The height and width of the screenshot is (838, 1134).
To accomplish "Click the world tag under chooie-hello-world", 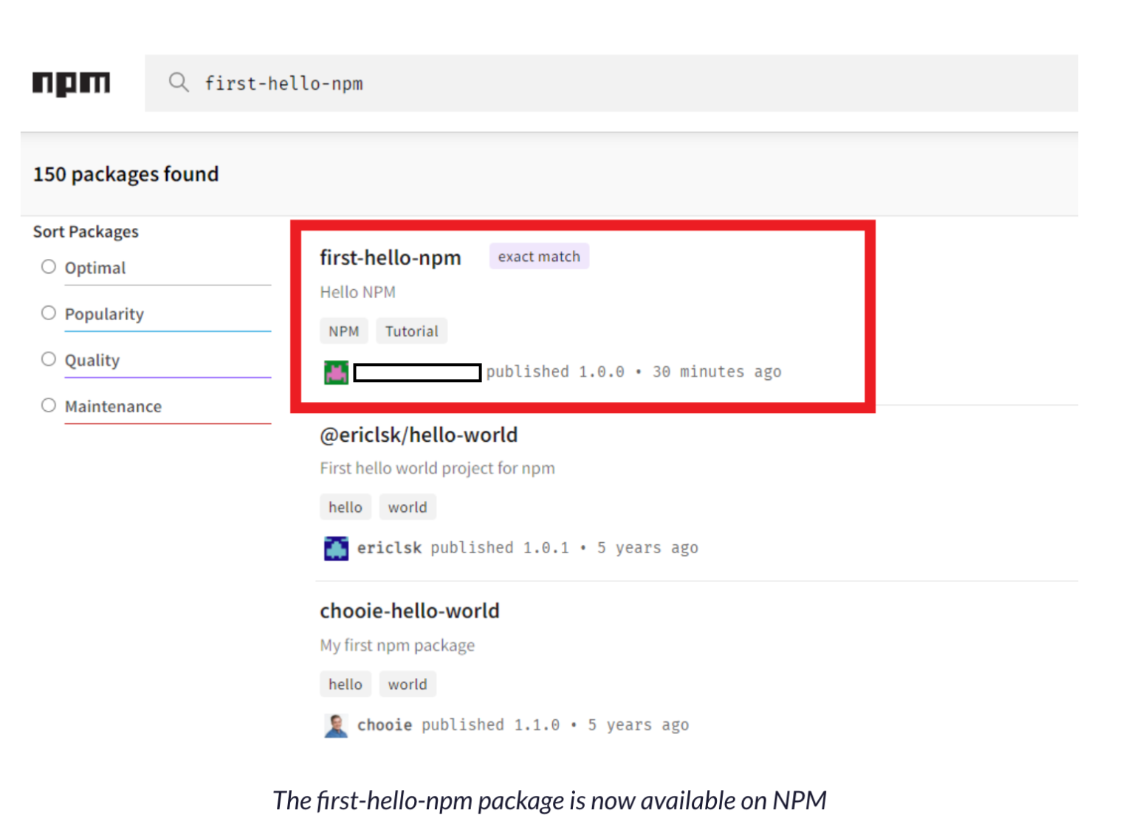I will (408, 684).
